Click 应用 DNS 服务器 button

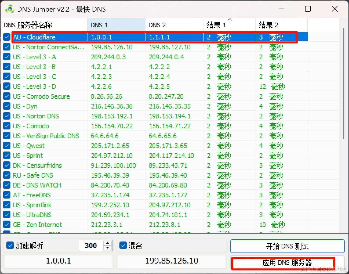pos(287,263)
